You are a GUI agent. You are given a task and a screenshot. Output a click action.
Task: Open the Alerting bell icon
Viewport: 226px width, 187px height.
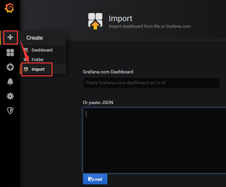click(x=10, y=82)
